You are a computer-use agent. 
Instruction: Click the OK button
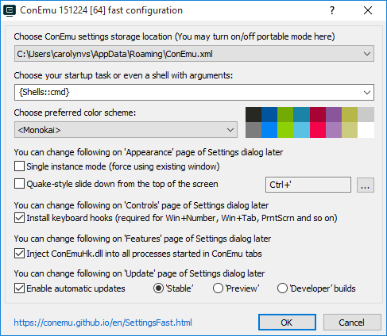[287, 323]
